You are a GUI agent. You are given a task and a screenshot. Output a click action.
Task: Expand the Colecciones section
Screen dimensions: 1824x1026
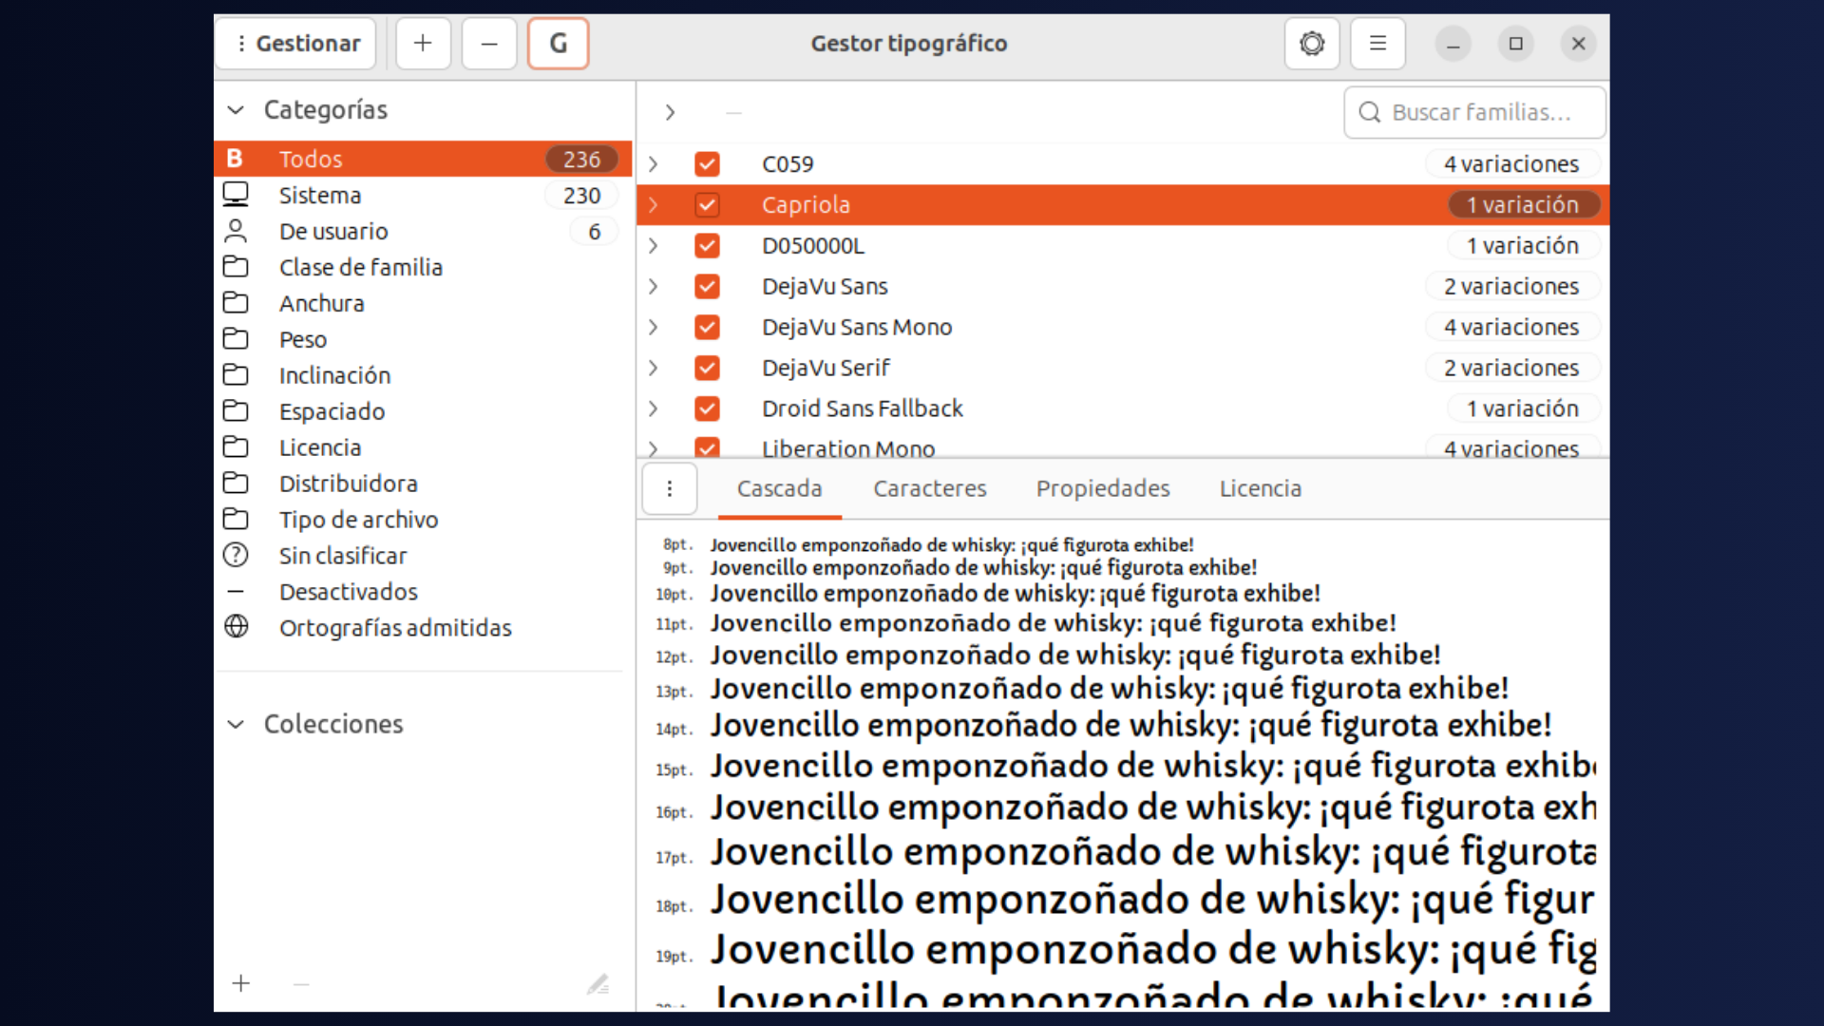(236, 724)
